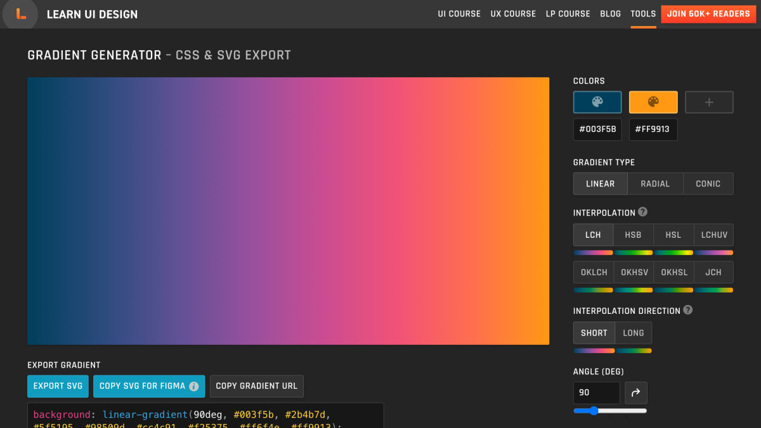Click the CSS background code block
This screenshot has height=428, width=761.
(205, 415)
